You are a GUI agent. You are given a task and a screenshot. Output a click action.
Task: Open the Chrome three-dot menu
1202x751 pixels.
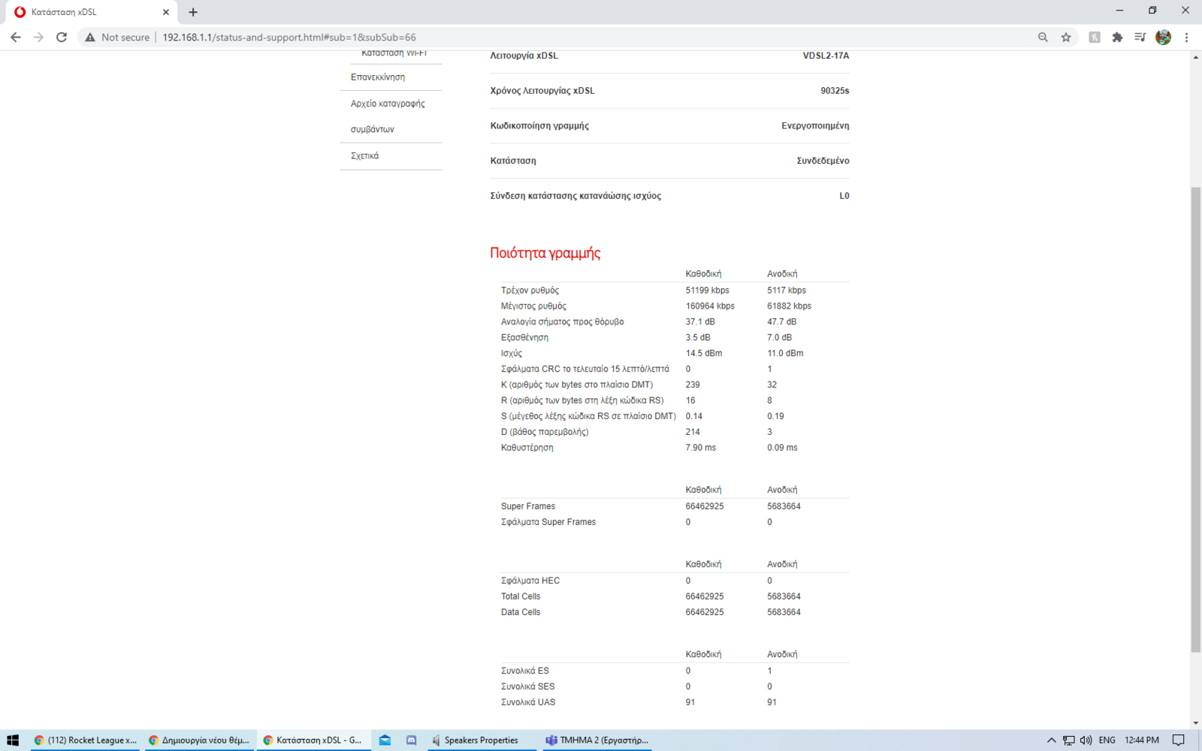pos(1187,37)
